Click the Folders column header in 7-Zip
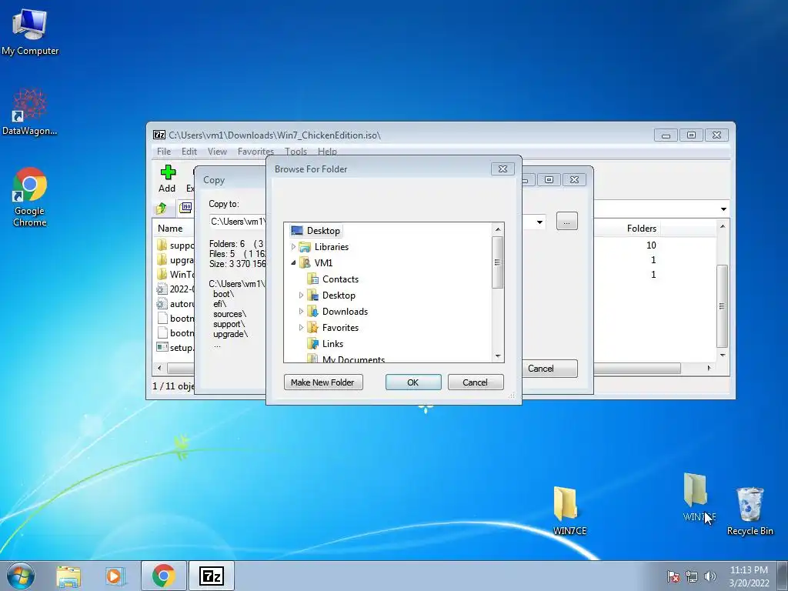788x591 pixels. pyautogui.click(x=642, y=228)
